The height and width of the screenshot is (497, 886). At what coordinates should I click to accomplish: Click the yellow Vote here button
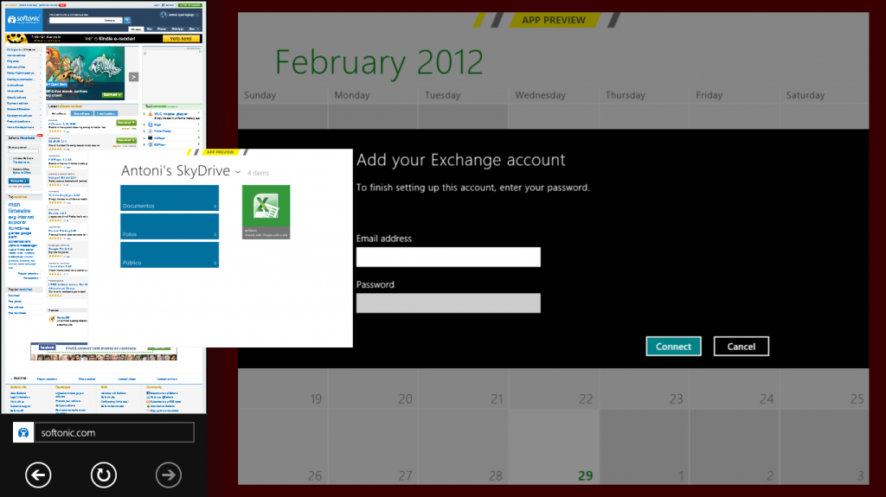click(x=181, y=38)
